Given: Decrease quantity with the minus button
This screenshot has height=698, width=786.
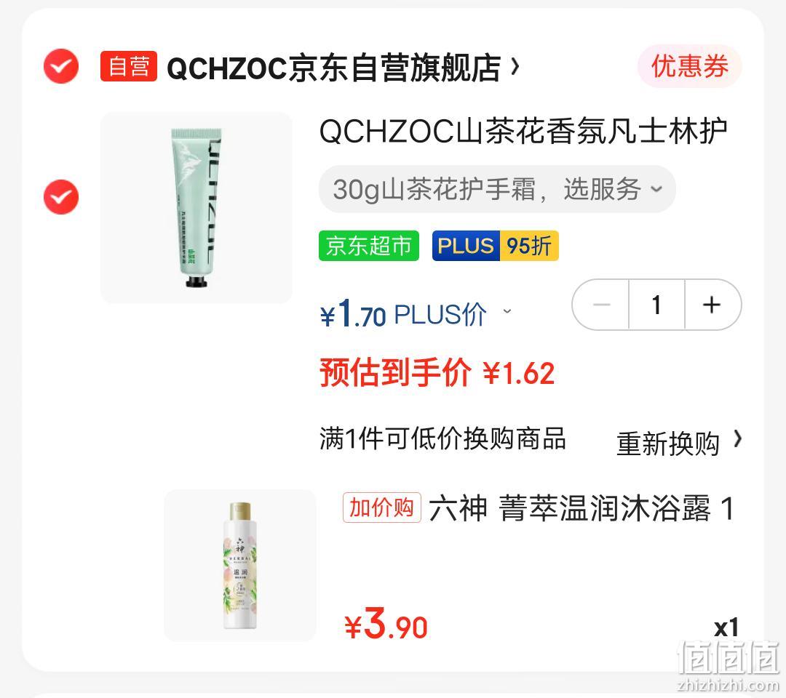Looking at the screenshot, I should (600, 305).
